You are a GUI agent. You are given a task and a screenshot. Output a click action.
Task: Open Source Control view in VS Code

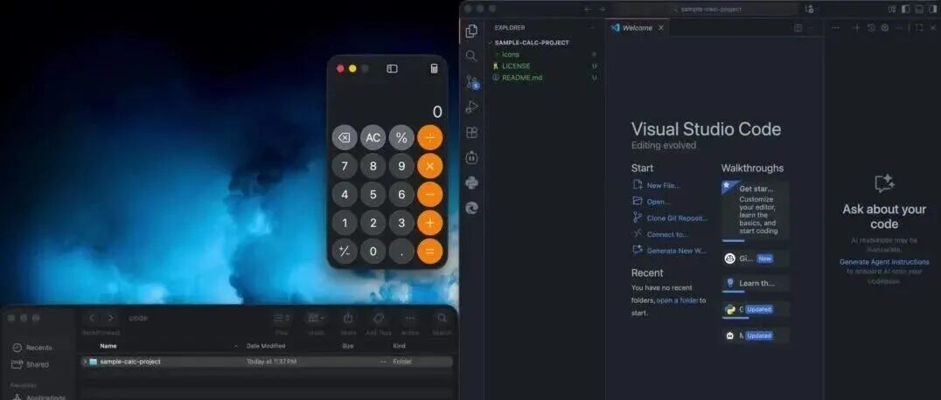pyautogui.click(x=472, y=82)
